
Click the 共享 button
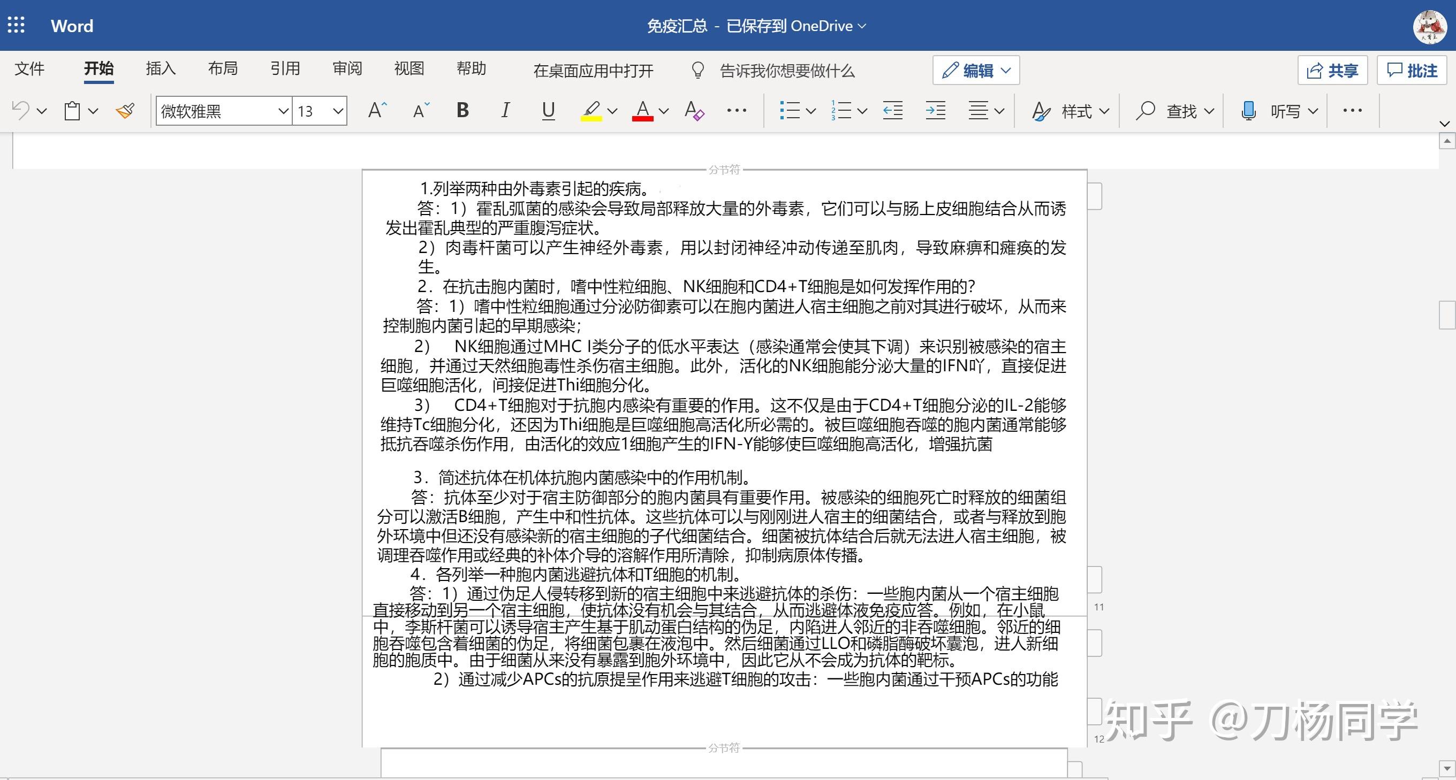(x=1332, y=70)
